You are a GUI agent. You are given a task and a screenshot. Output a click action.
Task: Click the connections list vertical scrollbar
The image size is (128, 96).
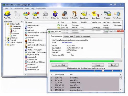tap(121, 82)
